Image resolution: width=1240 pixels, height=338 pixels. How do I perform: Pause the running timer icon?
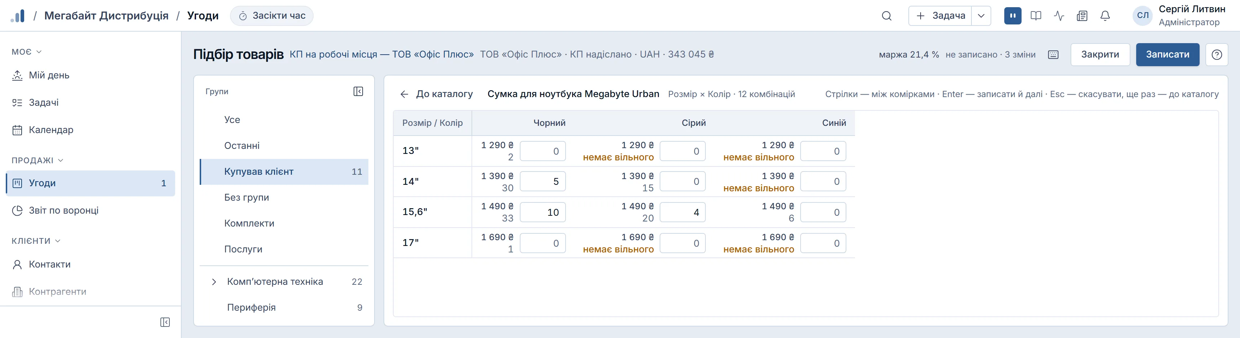(1013, 16)
